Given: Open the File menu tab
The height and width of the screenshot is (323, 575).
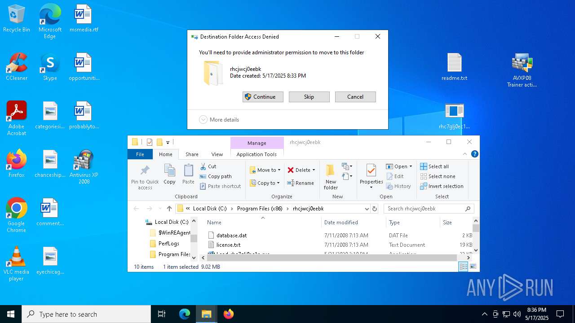Looking at the screenshot, I should click(140, 154).
